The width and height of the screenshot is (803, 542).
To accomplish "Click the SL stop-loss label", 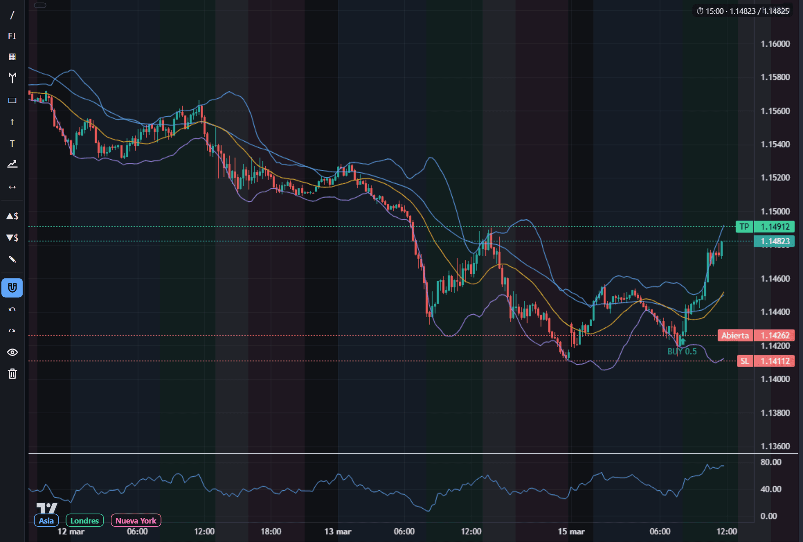I will pos(745,361).
